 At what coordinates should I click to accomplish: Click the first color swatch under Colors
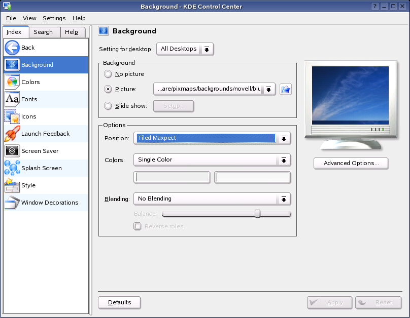(x=172, y=177)
